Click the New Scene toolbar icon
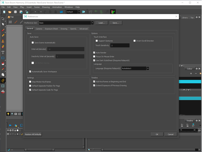202x152 pixels. (4, 12)
